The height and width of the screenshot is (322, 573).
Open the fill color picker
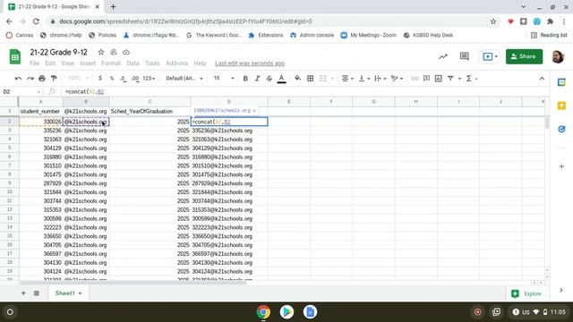(298, 79)
